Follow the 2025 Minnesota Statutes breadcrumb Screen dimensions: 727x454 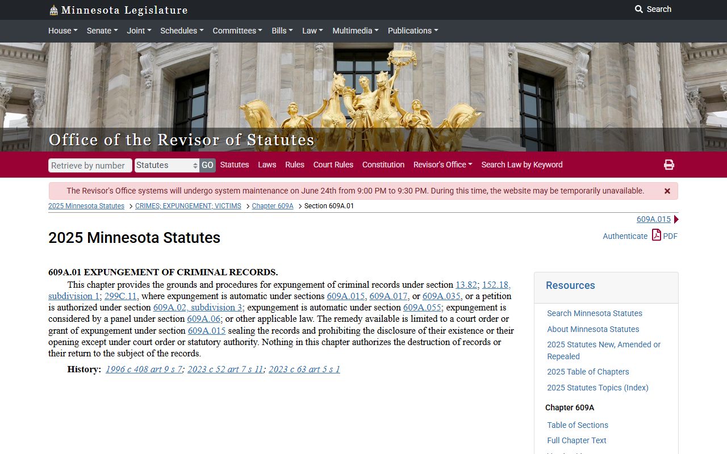86,206
